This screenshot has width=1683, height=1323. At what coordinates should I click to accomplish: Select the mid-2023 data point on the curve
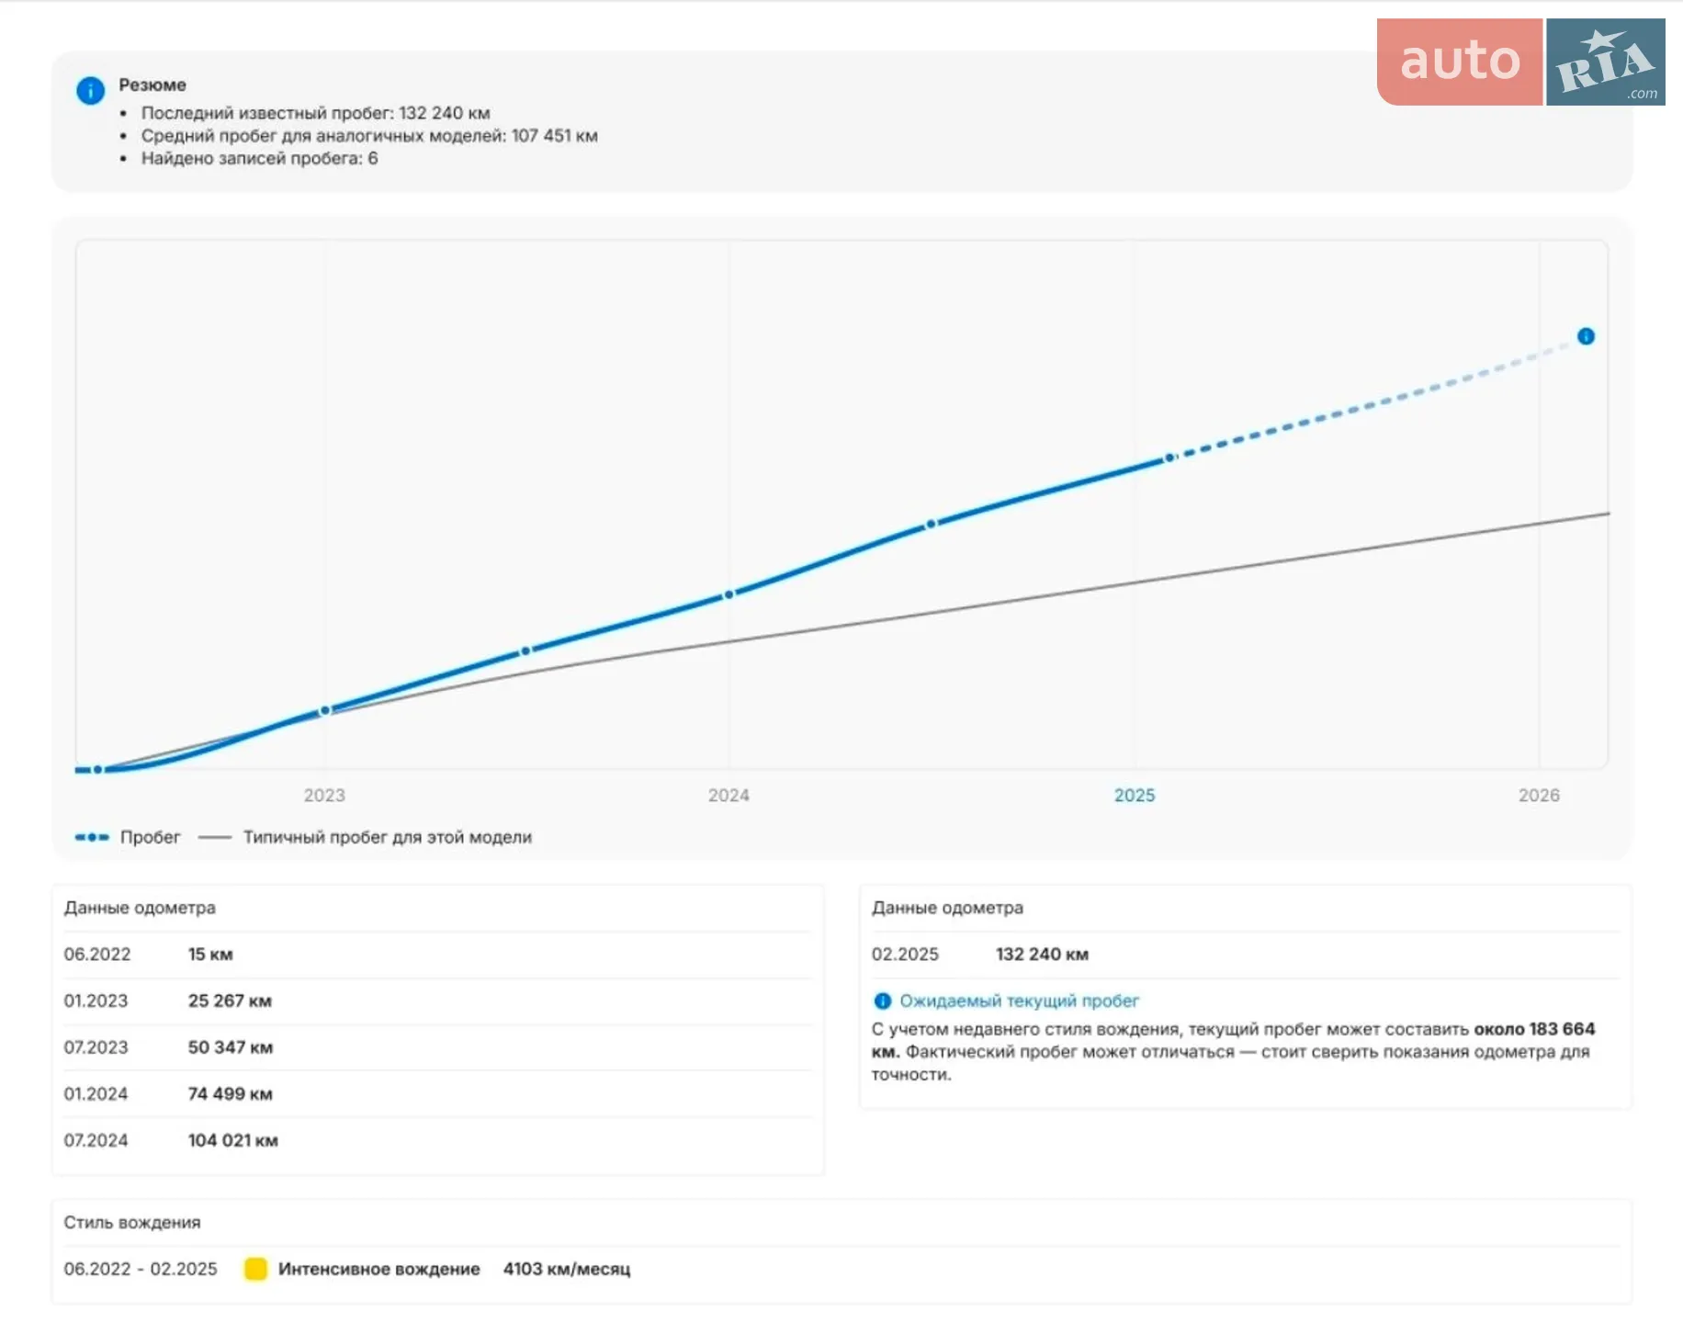coord(525,650)
